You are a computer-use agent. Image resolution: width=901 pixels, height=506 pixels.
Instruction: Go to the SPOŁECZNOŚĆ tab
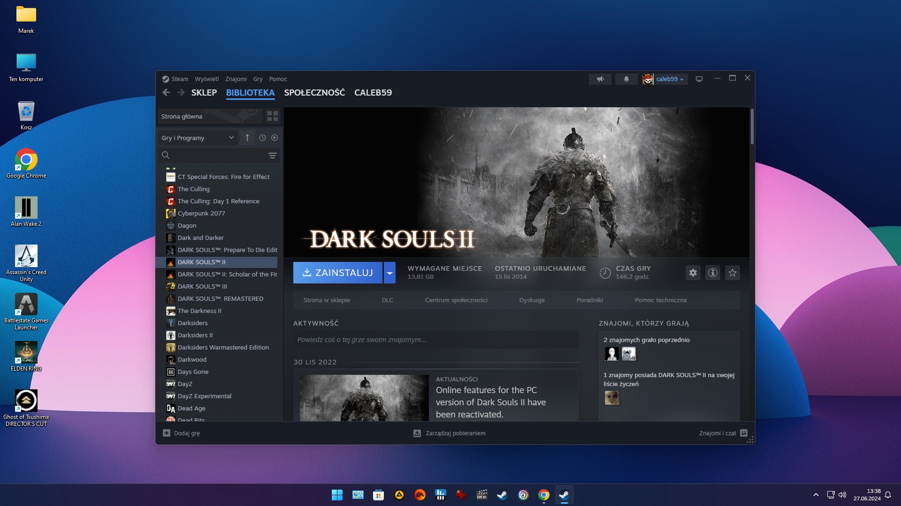(x=314, y=93)
